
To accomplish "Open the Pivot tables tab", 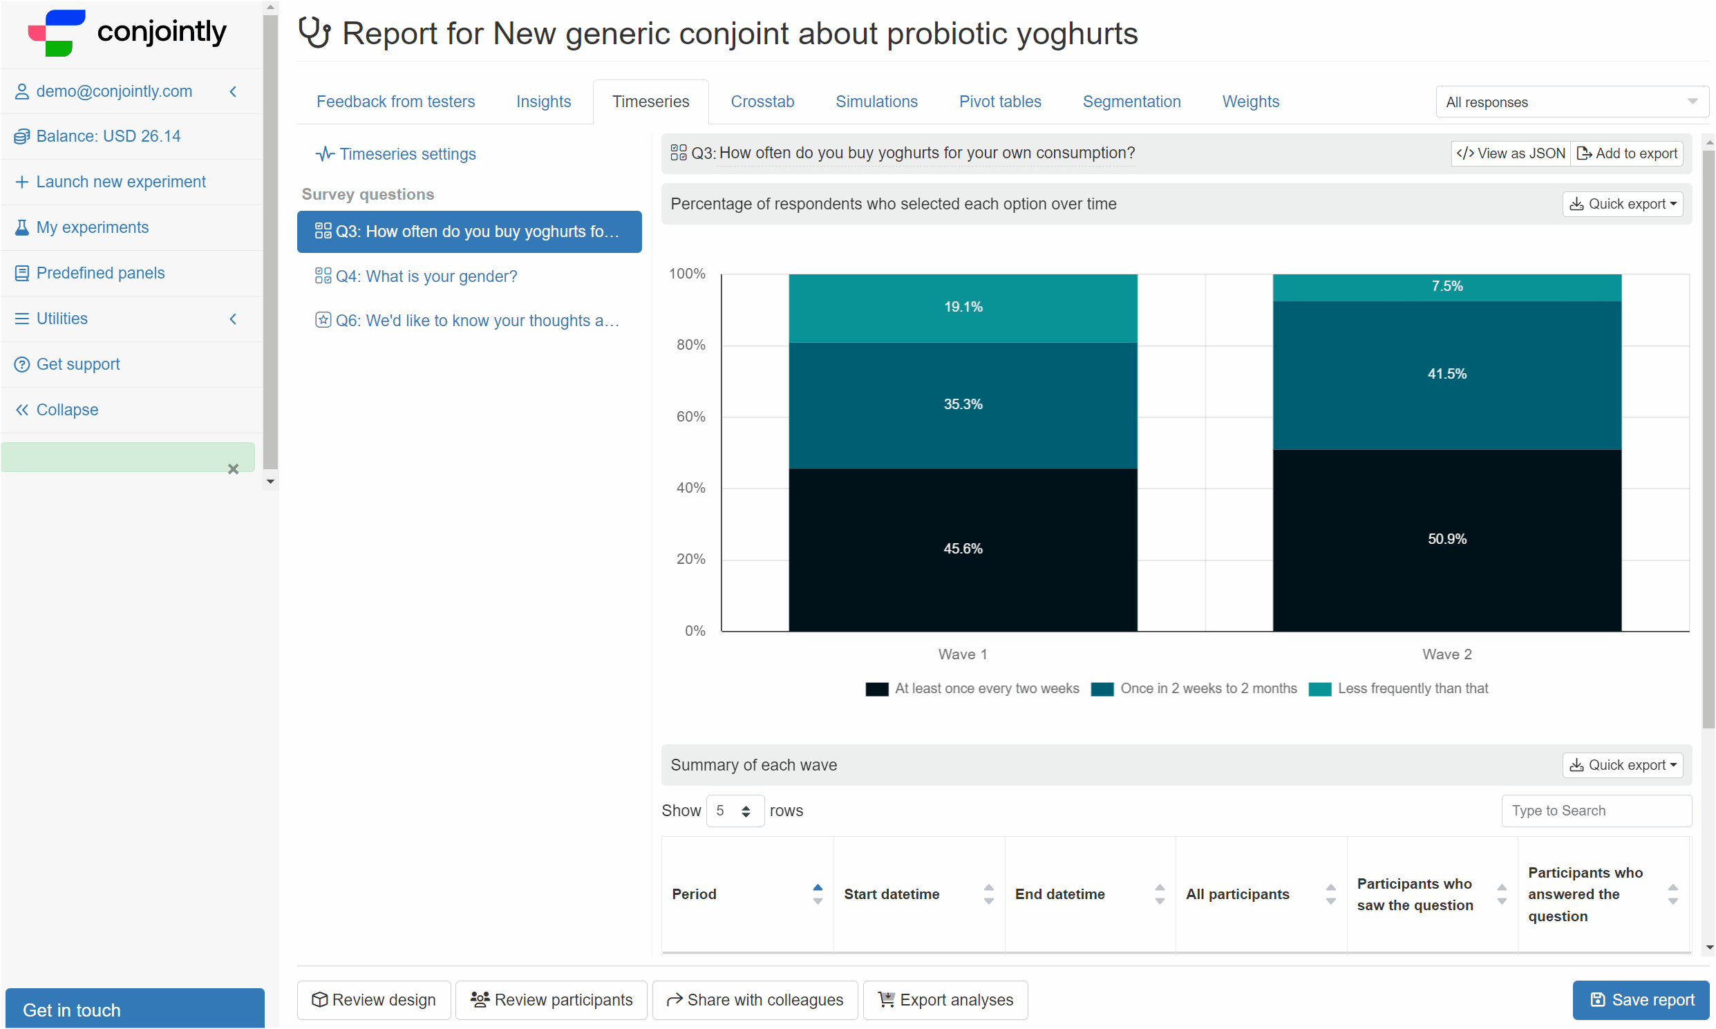I will tap(999, 102).
